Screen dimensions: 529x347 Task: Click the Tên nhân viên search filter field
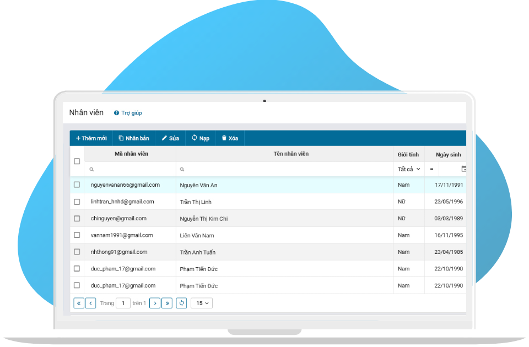point(285,169)
